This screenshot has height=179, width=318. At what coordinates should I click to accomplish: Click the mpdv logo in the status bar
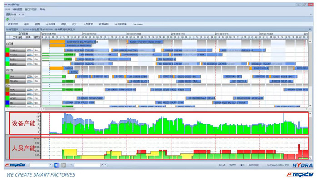click(x=15, y=165)
